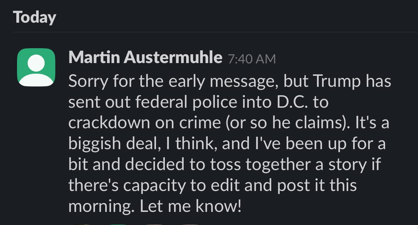
Task: Click the word "morning." on the last line
Action: pos(101,207)
